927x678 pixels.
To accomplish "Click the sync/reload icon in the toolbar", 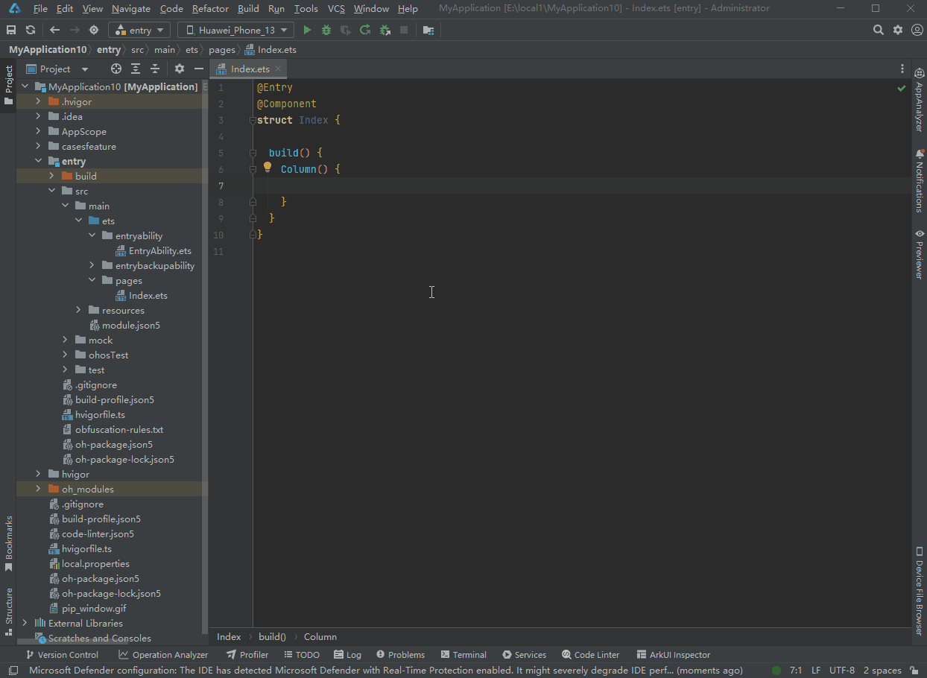I will 31,30.
